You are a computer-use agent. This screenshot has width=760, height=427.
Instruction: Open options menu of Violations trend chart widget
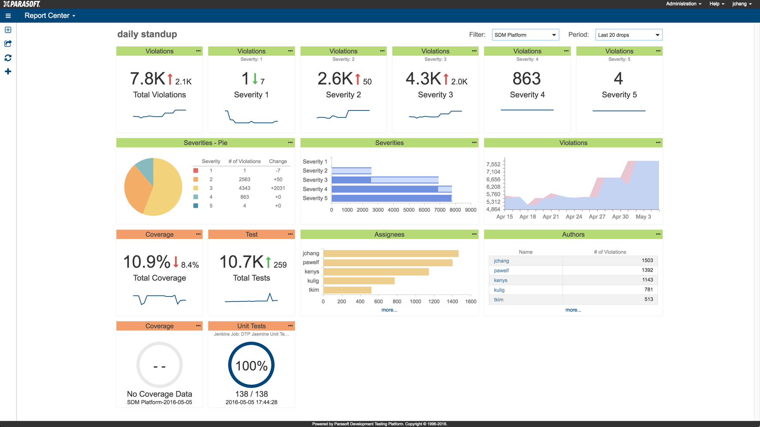click(658, 143)
